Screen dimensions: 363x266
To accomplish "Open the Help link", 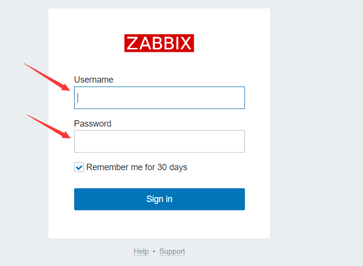I will tap(141, 251).
